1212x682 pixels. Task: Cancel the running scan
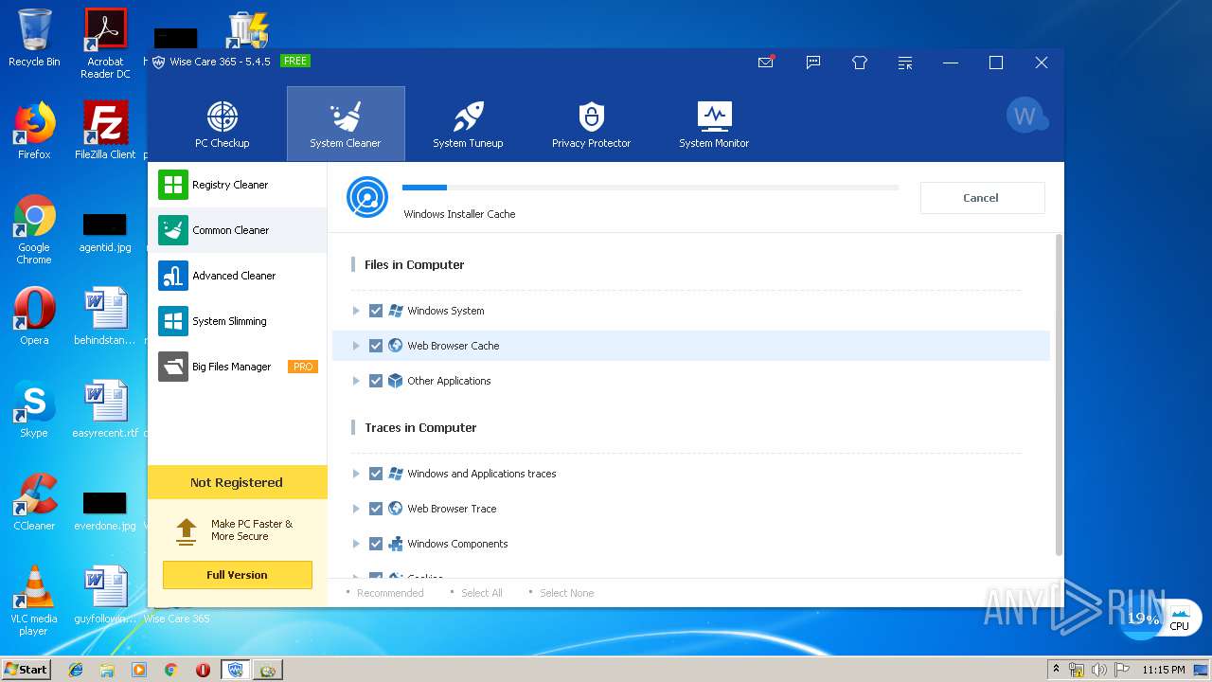click(x=982, y=198)
